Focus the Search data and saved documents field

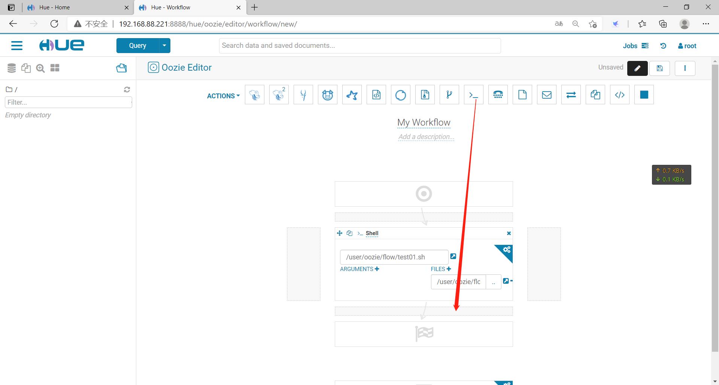coord(360,46)
